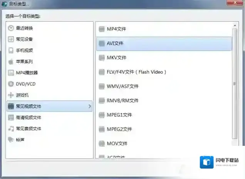This screenshot has height=179, width=245.
Task: Click the clock icon beside 最近转换
Action: pos(11,28)
